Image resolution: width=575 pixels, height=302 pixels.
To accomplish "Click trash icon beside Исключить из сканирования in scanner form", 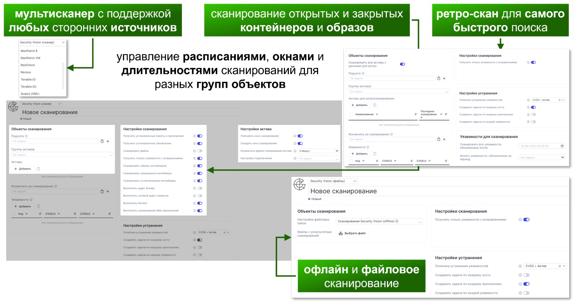I will (102, 191).
